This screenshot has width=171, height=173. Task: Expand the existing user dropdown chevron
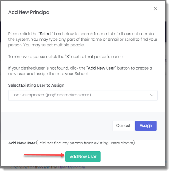(152, 95)
